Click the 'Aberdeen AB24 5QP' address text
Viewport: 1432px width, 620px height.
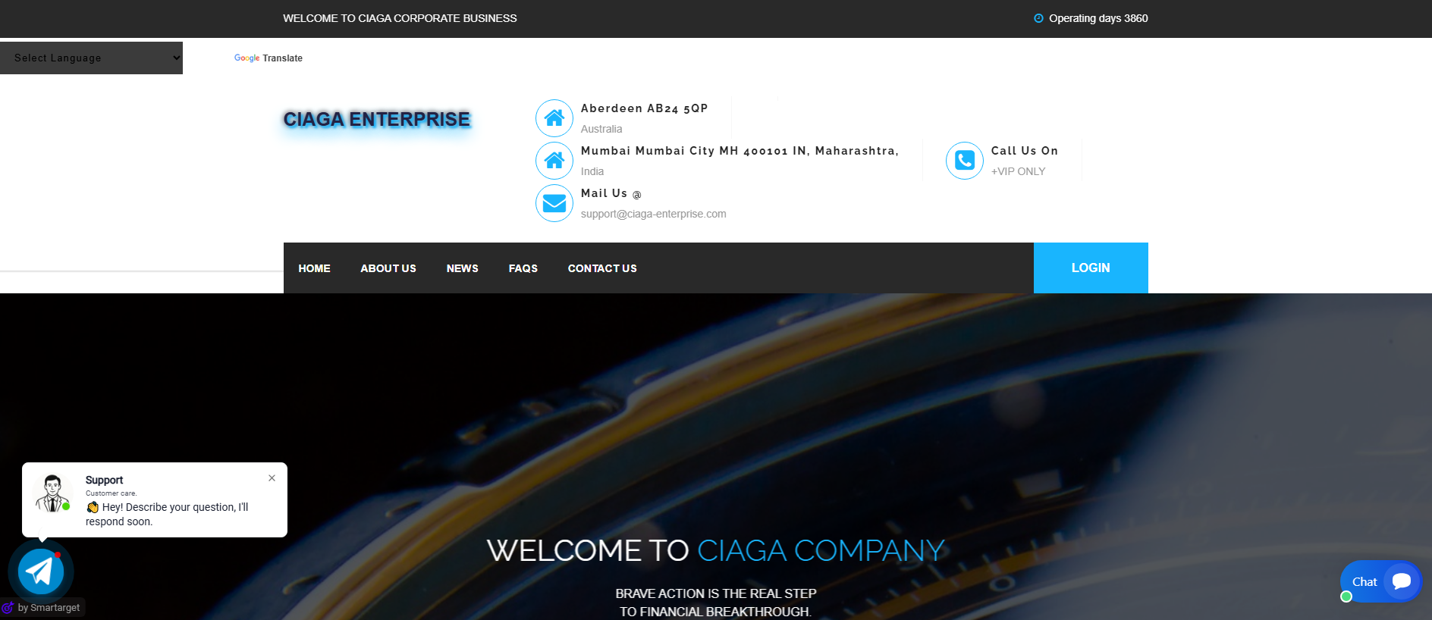645,108
